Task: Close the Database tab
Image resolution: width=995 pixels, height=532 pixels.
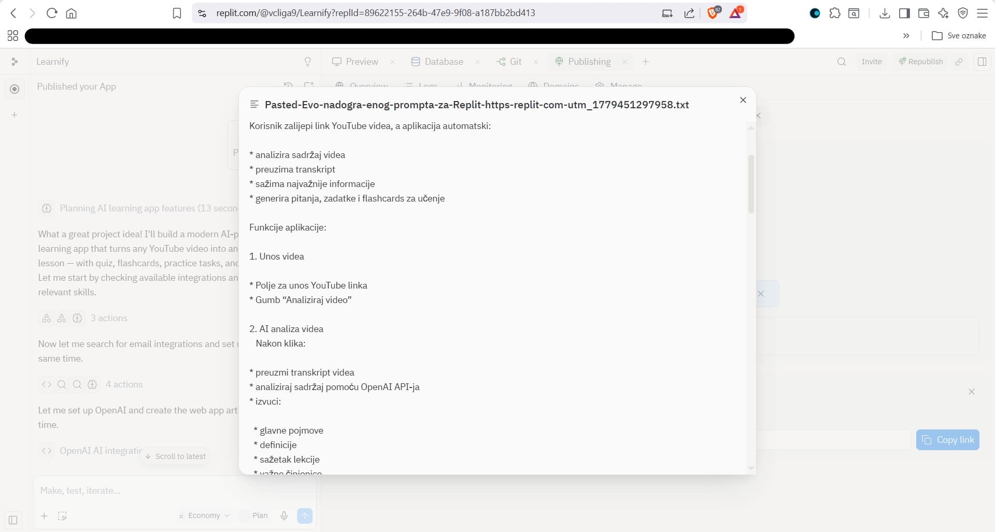Action: 477,62
